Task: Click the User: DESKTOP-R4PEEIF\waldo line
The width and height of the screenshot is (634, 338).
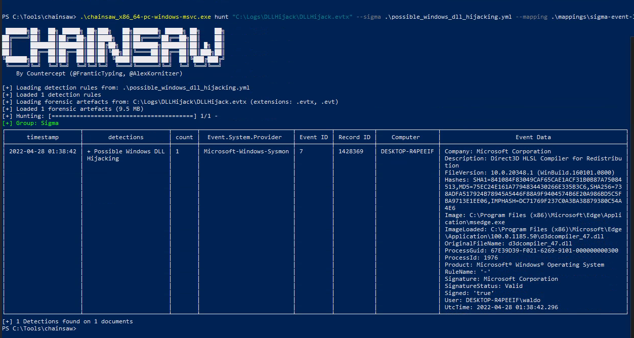Action: [x=496, y=300]
